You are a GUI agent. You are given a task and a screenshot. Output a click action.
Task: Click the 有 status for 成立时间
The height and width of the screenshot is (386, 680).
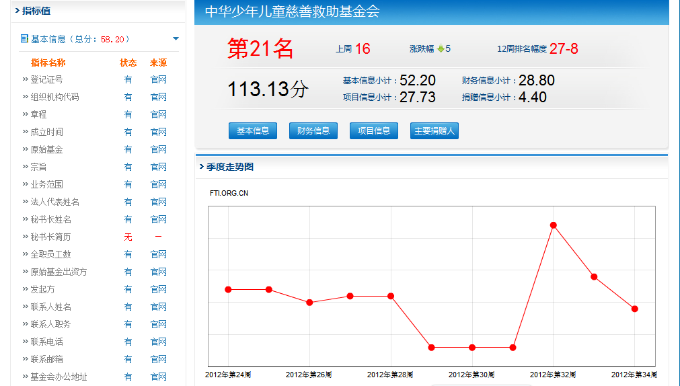tap(128, 132)
